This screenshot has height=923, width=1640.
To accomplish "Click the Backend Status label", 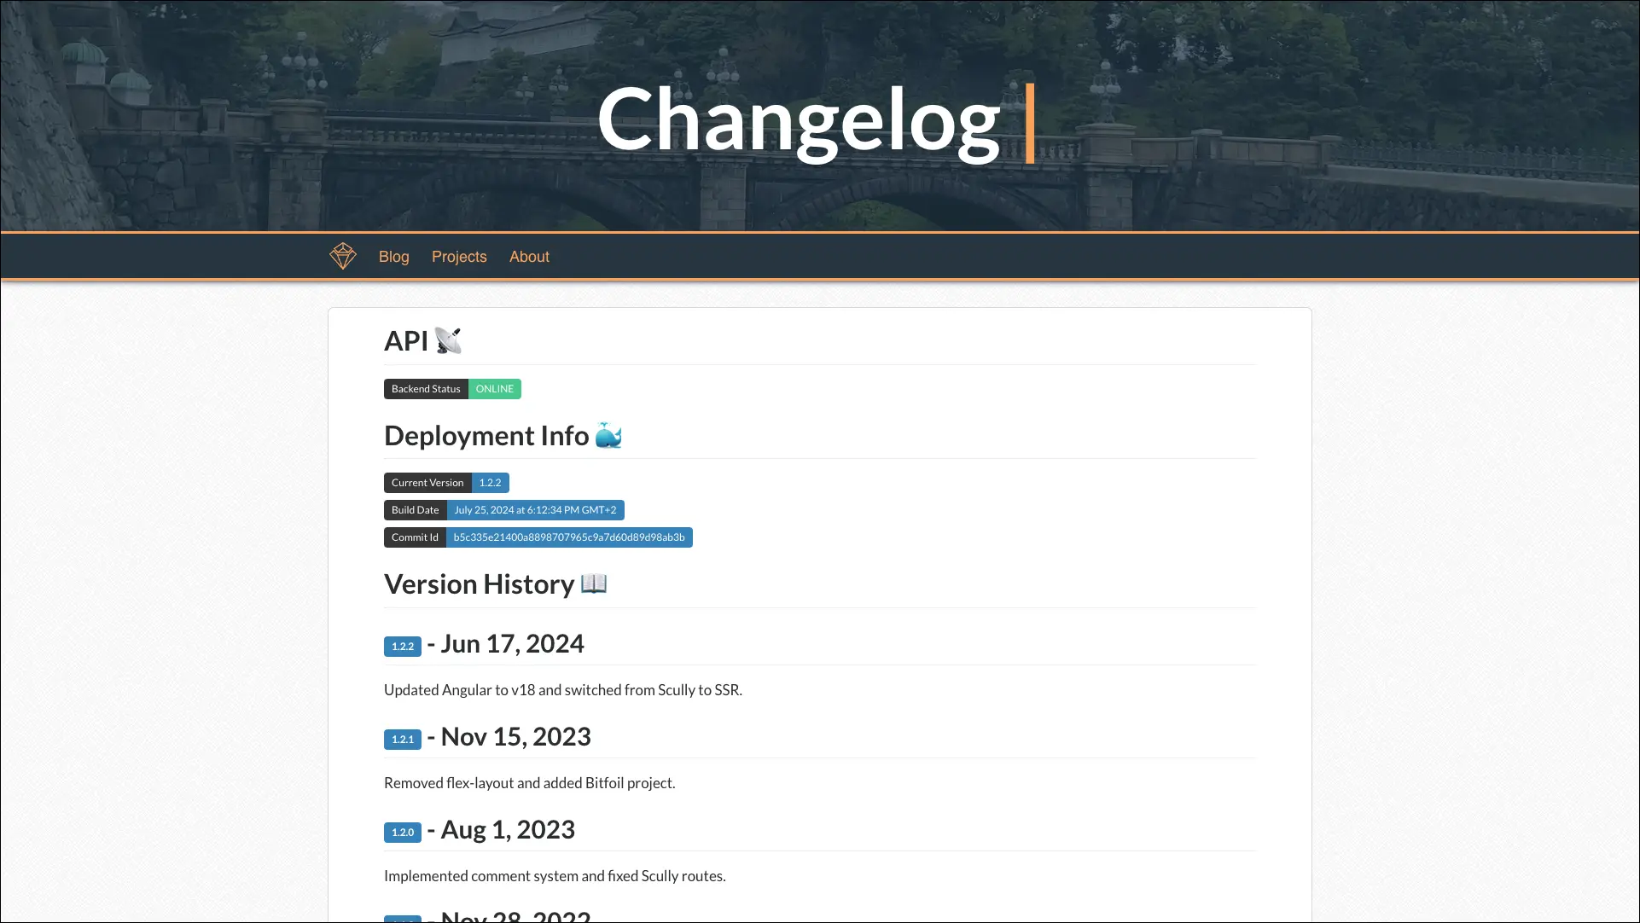I will point(426,389).
